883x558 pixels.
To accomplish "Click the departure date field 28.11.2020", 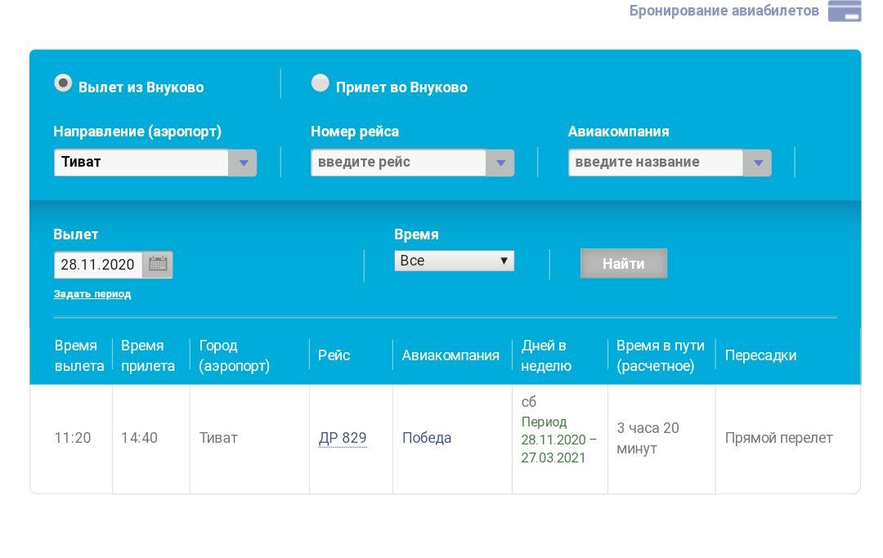I will [x=98, y=265].
